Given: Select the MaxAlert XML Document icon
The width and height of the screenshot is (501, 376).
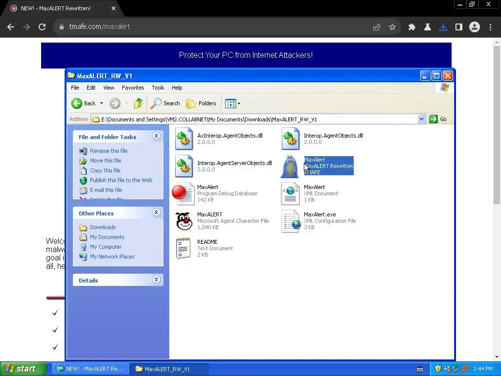Looking at the screenshot, I should click(291, 194).
